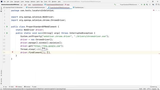Run with coverage icon in the toolbar

(147, 4)
